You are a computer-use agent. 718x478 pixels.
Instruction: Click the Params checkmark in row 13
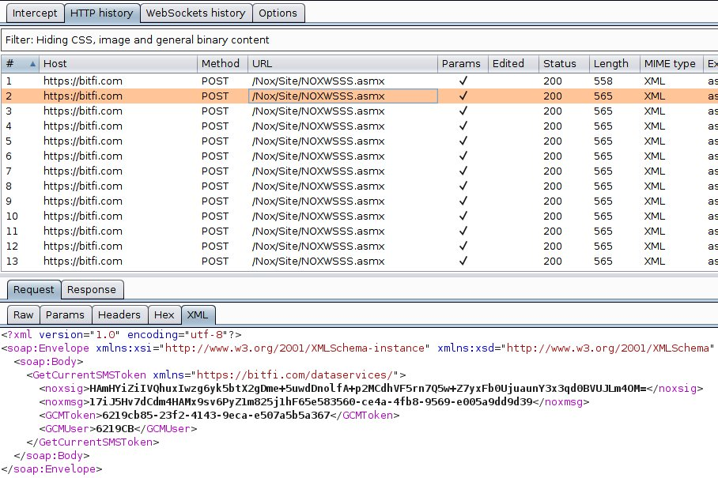coord(463,262)
